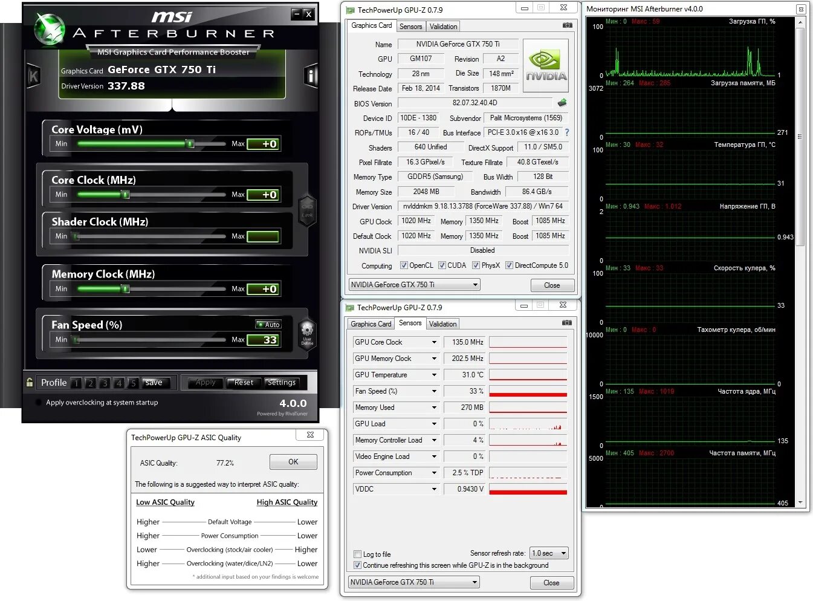813x601 pixels.
Task: Open the Kombustor K side button
Action: coord(33,76)
